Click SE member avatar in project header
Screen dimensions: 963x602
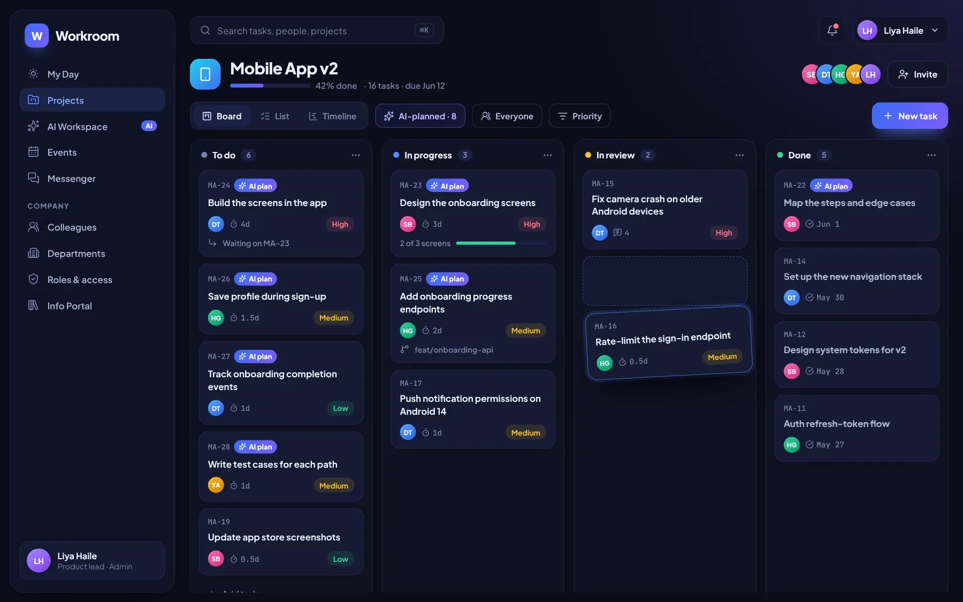809,74
